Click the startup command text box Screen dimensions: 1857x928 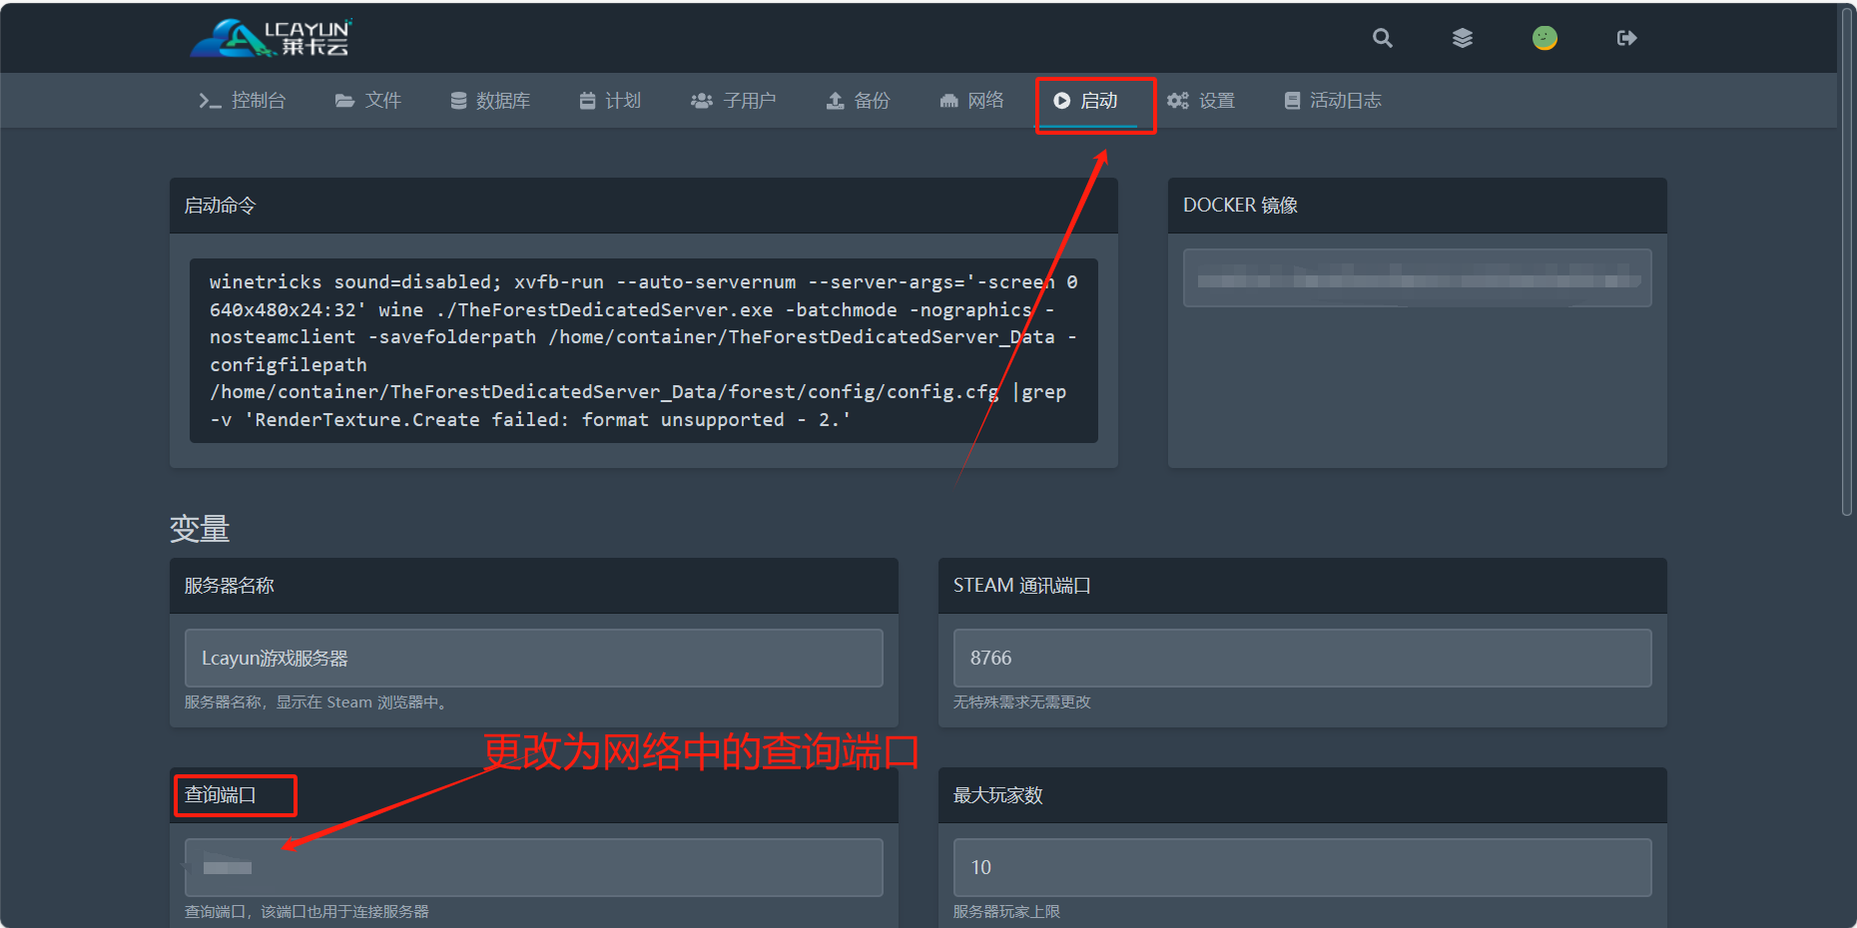point(644,350)
